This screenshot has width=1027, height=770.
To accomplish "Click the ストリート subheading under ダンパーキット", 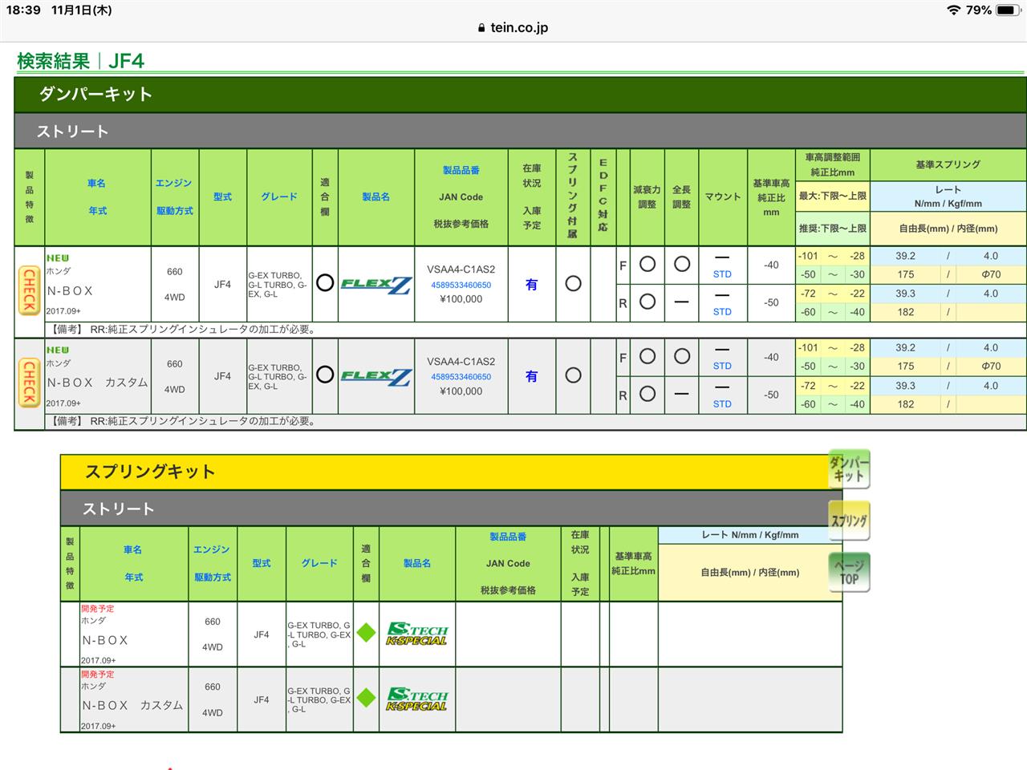I will point(72,131).
